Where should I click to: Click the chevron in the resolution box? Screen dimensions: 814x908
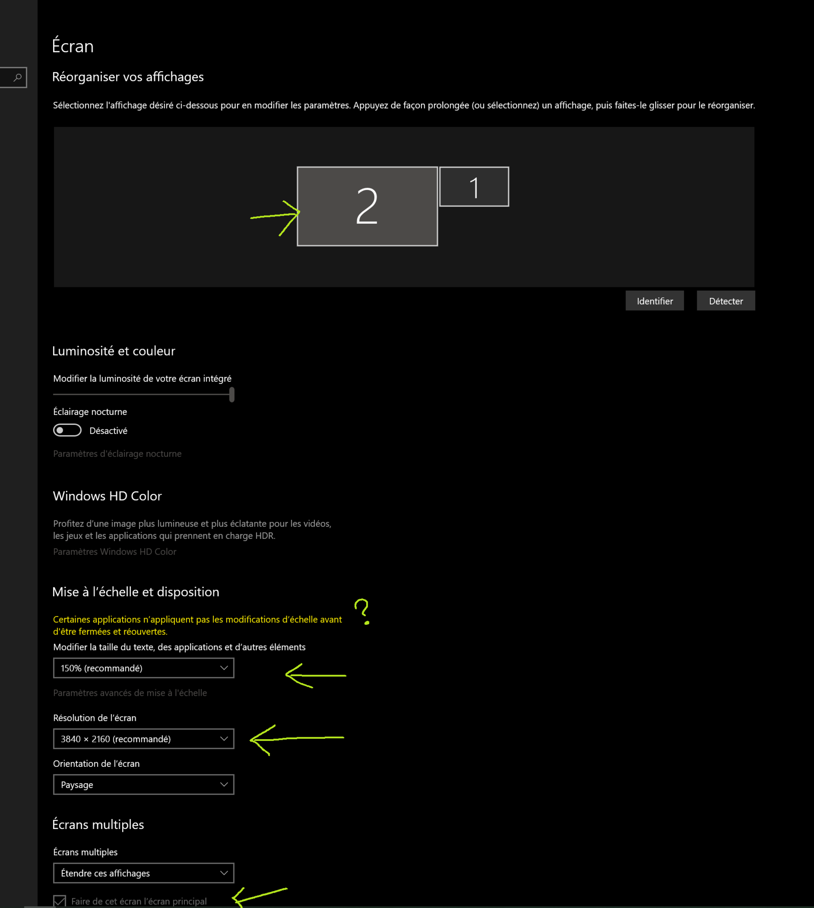point(223,739)
